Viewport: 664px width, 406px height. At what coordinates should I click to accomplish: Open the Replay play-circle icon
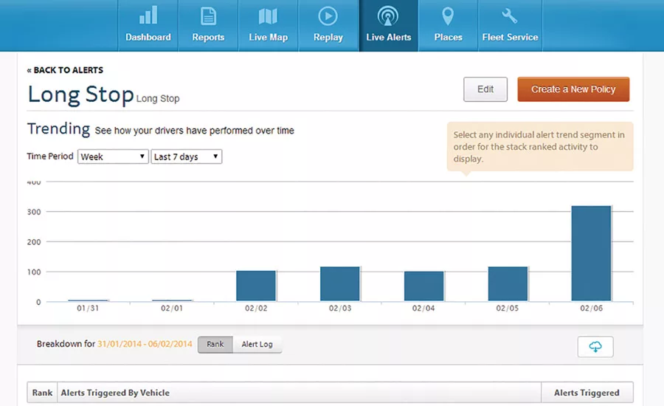click(x=328, y=16)
